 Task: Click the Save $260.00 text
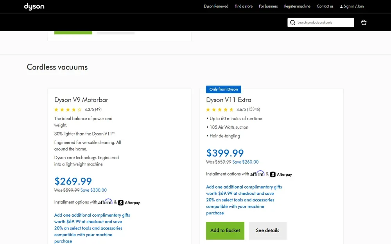(x=246, y=162)
